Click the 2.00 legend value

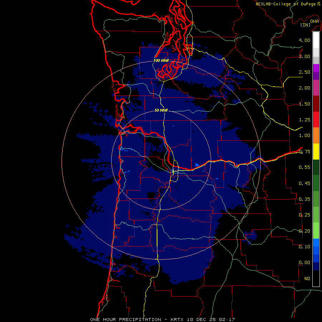point(304,88)
